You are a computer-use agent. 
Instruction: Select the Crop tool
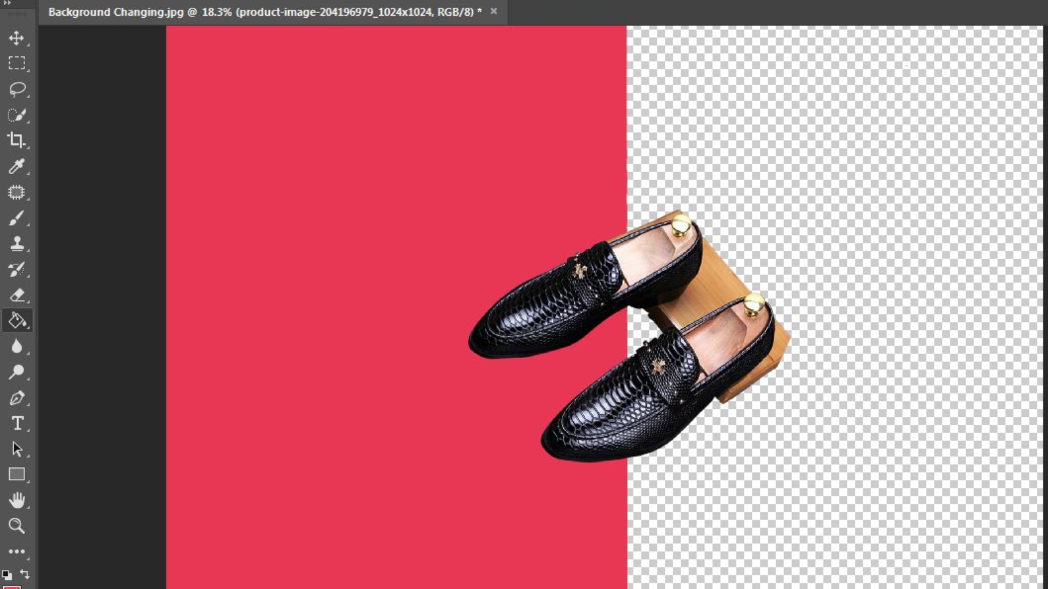click(x=16, y=140)
